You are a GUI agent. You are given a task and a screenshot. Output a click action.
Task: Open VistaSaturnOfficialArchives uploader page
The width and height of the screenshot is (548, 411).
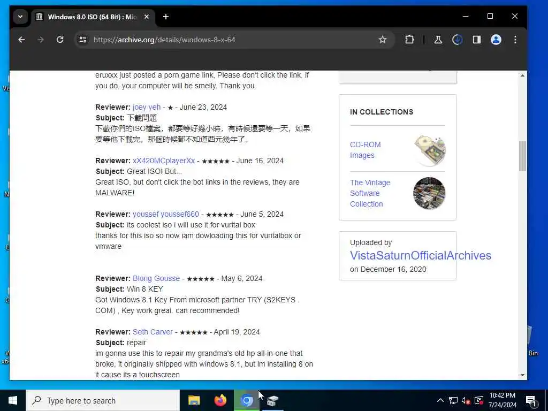(x=421, y=255)
